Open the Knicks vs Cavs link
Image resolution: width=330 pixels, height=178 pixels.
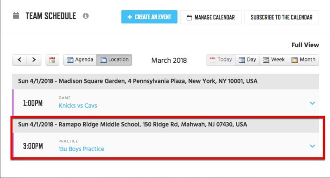pos(78,105)
